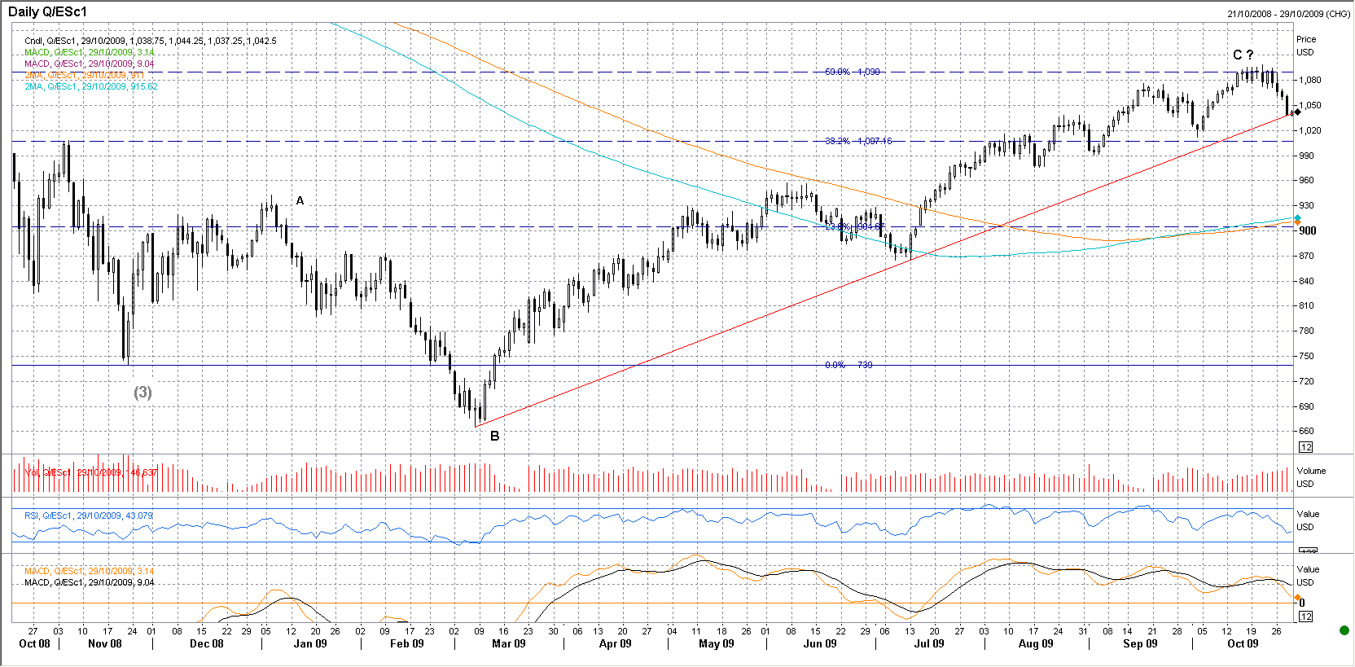The image size is (1355, 667).
Task: Select the cyan moving-average diamond marker on price axis
Action: 1297,217
